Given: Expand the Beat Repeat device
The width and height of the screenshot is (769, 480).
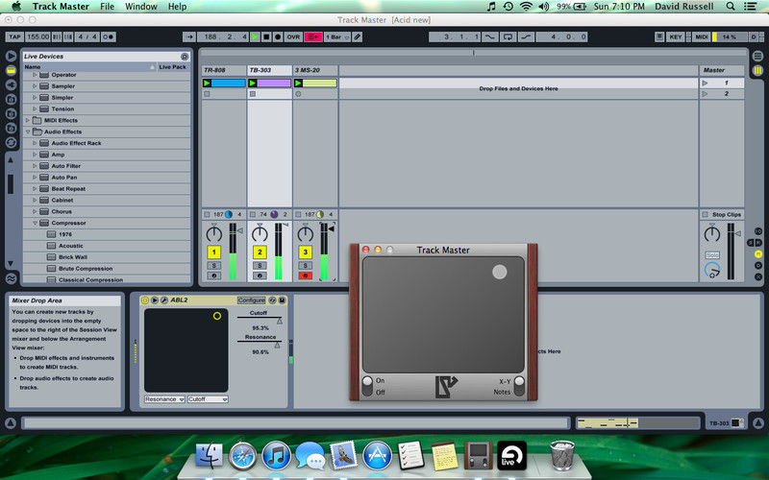Looking at the screenshot, I should [x=35, y=188].
